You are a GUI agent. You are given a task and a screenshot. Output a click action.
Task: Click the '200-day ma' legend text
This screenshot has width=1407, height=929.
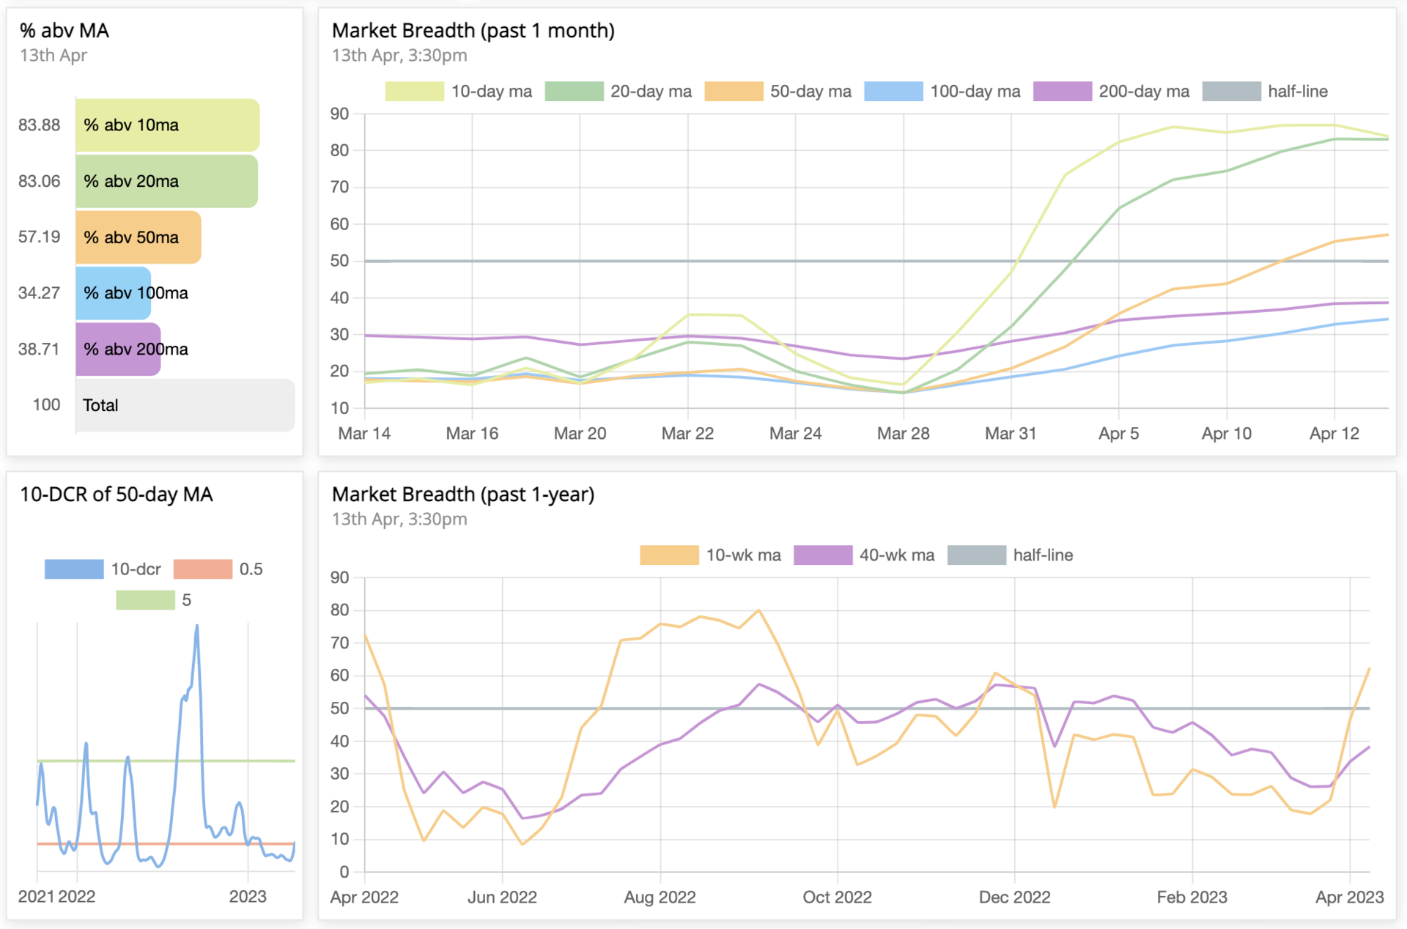[x=1144, y=92]
